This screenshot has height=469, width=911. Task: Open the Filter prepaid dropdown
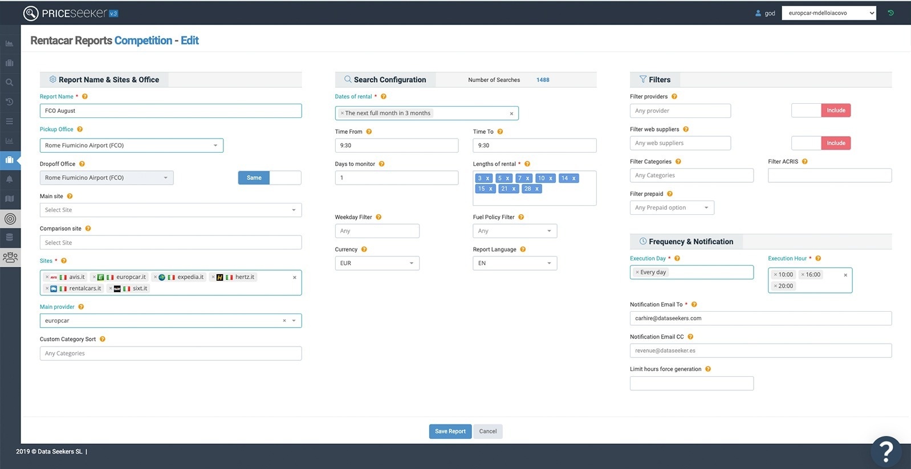672,208
